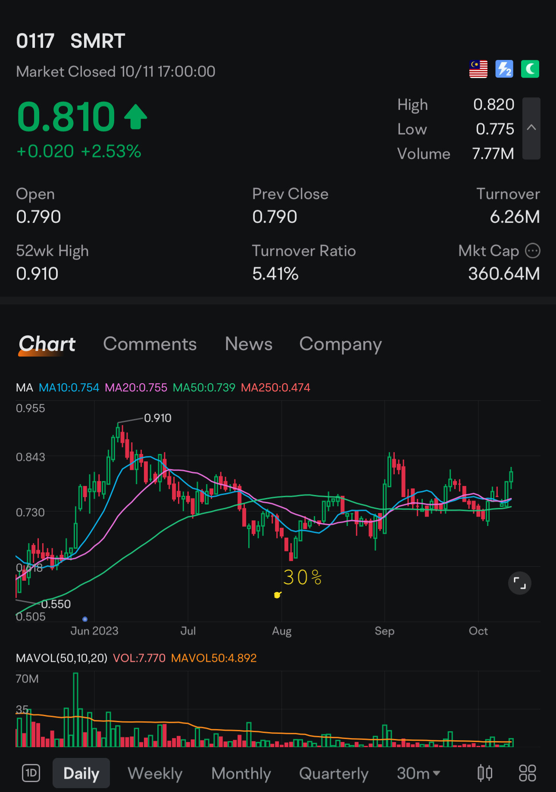The width and height of the screenshot is (556, 792).
Task: Tap the MAVOL50:4.892 value
Action: pos(214,658)
